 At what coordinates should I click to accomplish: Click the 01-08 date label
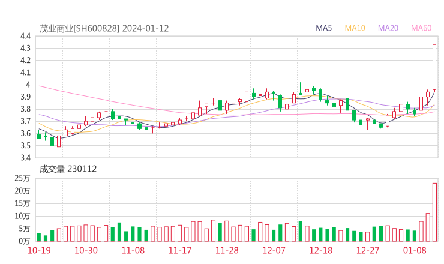pos(415,250)
